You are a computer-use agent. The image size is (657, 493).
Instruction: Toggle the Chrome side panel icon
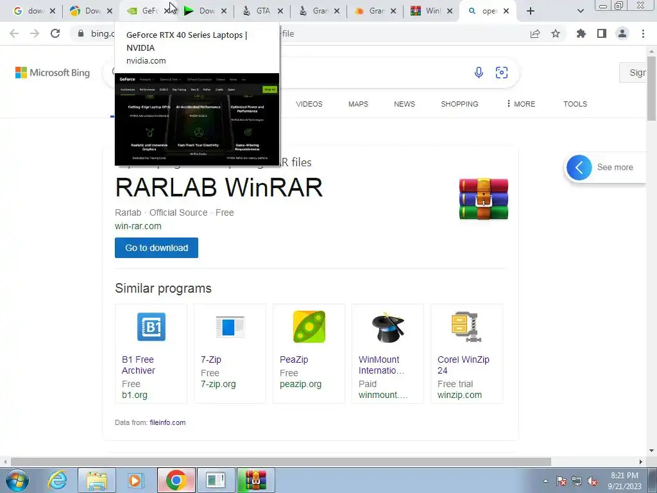602,33
